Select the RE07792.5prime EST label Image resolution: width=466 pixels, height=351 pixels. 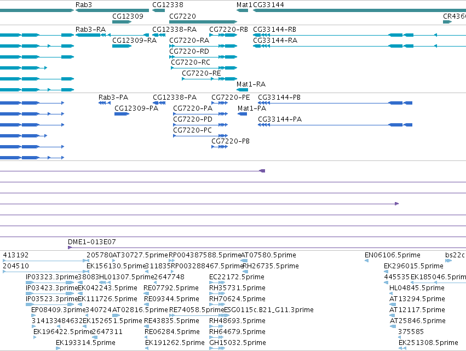pos(171,288)
